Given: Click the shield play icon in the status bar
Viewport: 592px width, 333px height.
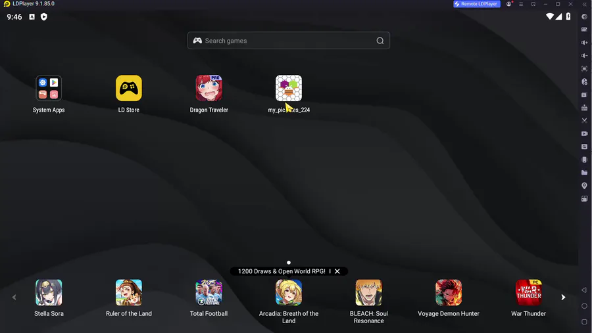Looking at the screenshot, I should pyautogui.click(x=44, y=16).
